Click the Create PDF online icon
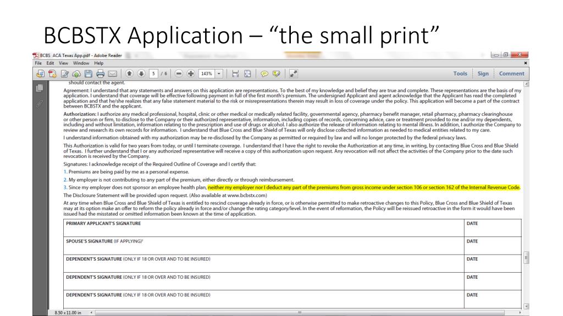 pos(52,74)
